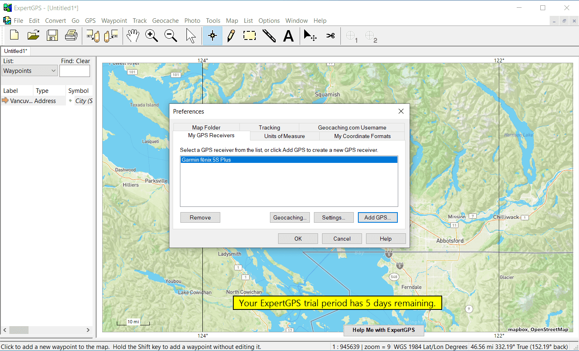
Task: Click the Open file folder icon
Action: [33, 36]
